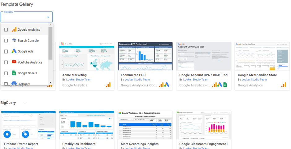Viewport: 291px width, 149px height.
Task: Open the Meet Recordings Insights thumbnail
Action: point(145,125)
